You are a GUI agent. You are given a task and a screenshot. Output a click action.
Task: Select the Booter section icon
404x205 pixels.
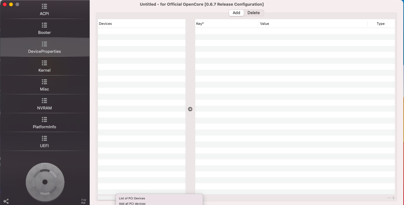pyautogui.click(x=44, y=25)
